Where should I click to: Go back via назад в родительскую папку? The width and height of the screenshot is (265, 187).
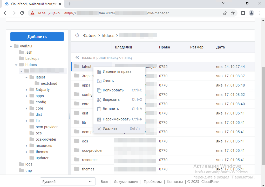coord(107,57)
